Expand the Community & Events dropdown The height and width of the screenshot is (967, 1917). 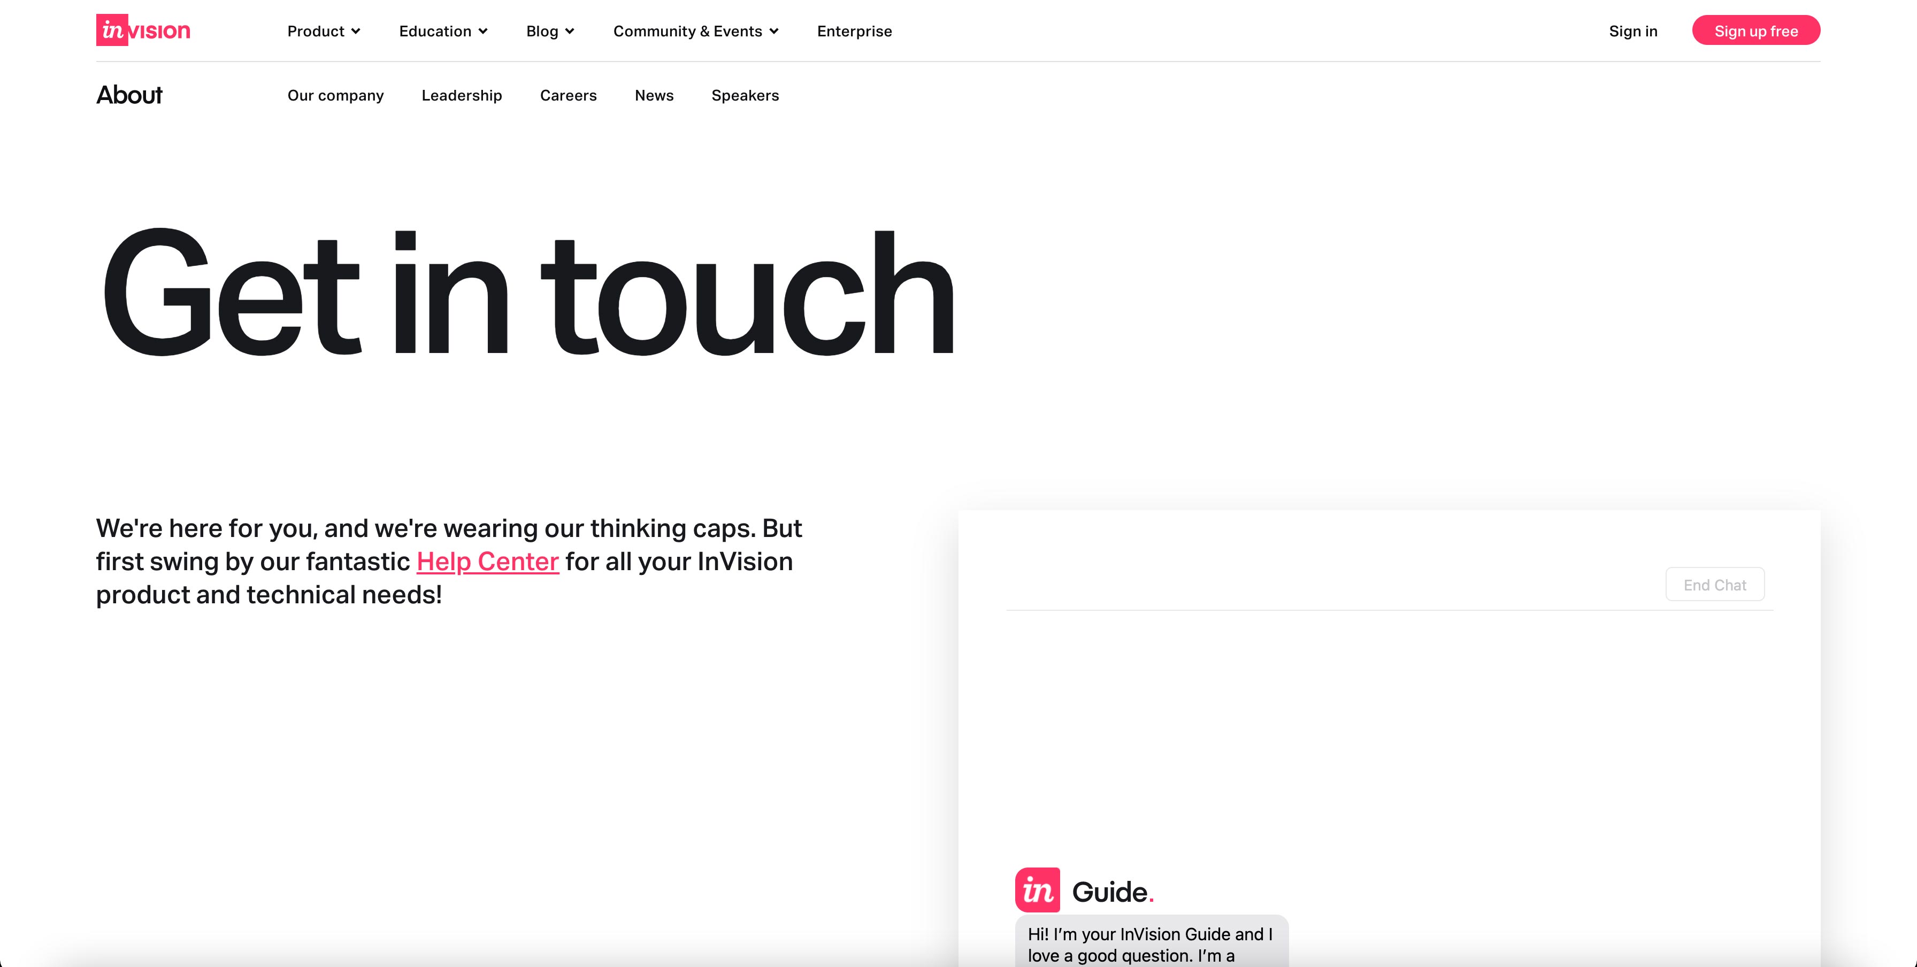coord(696,31)
